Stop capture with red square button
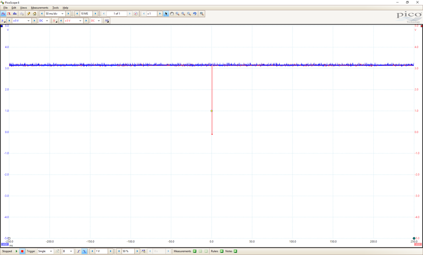 coord(22,251)
